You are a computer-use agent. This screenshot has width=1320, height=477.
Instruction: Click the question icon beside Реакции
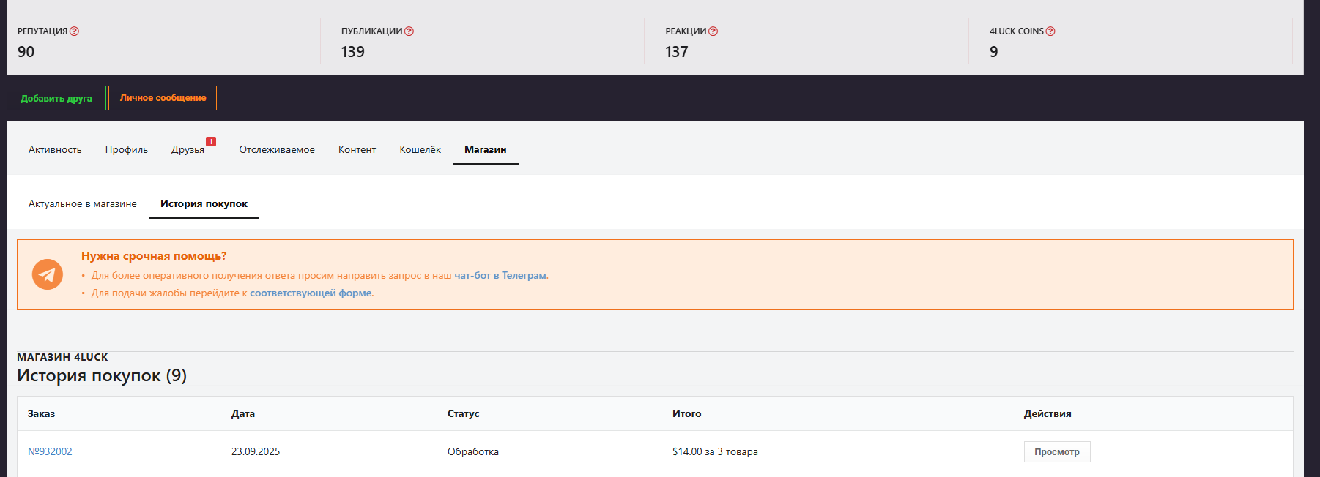[x=713, y=31]
